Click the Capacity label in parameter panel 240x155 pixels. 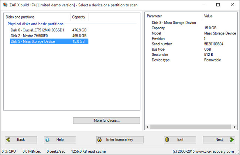[x=158, y=28]
